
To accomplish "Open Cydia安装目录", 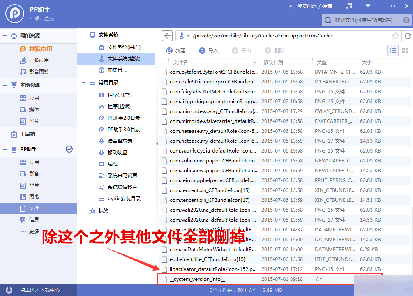I will [x=120, y=199].
